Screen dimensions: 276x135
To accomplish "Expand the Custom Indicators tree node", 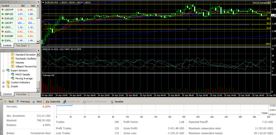I will pyautogui.click(x=3, y=82).
